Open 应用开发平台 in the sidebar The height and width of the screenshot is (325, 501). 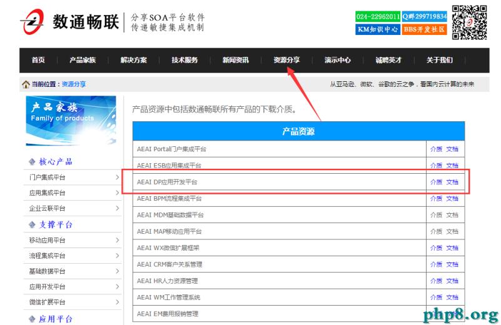click(x=48, y=287)
